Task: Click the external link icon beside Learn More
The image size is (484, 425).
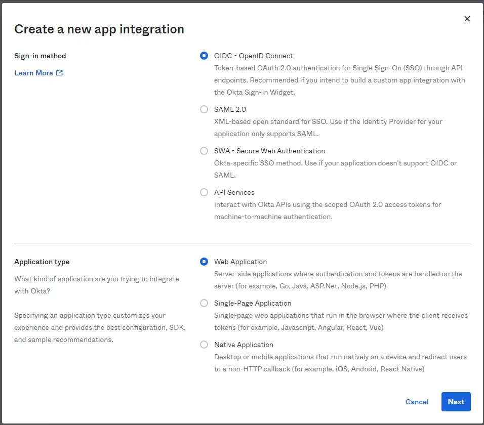Action: (60, 73)
